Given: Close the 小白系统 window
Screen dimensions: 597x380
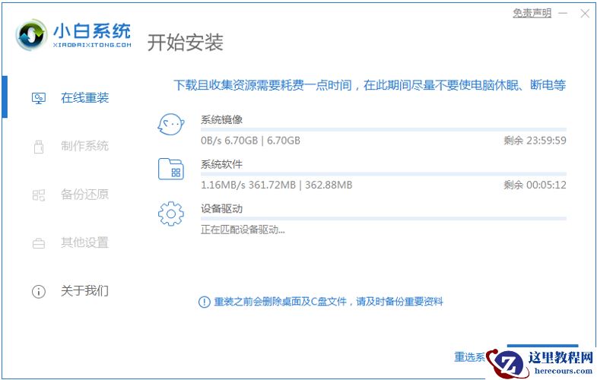Looking at the screenshot, I should pos(584,14).
